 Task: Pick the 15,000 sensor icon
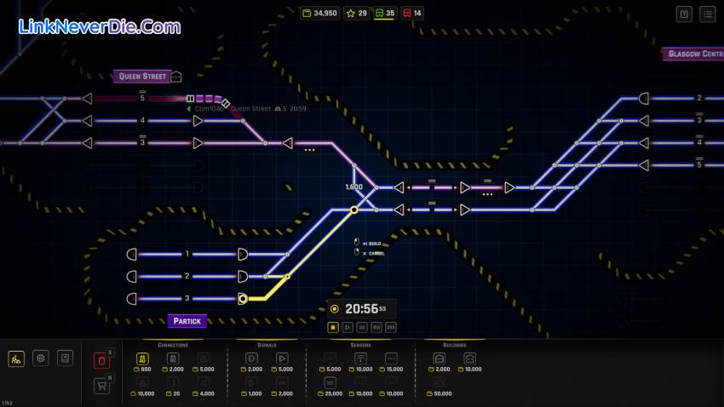pyautogui.click(x=391, y=359)
